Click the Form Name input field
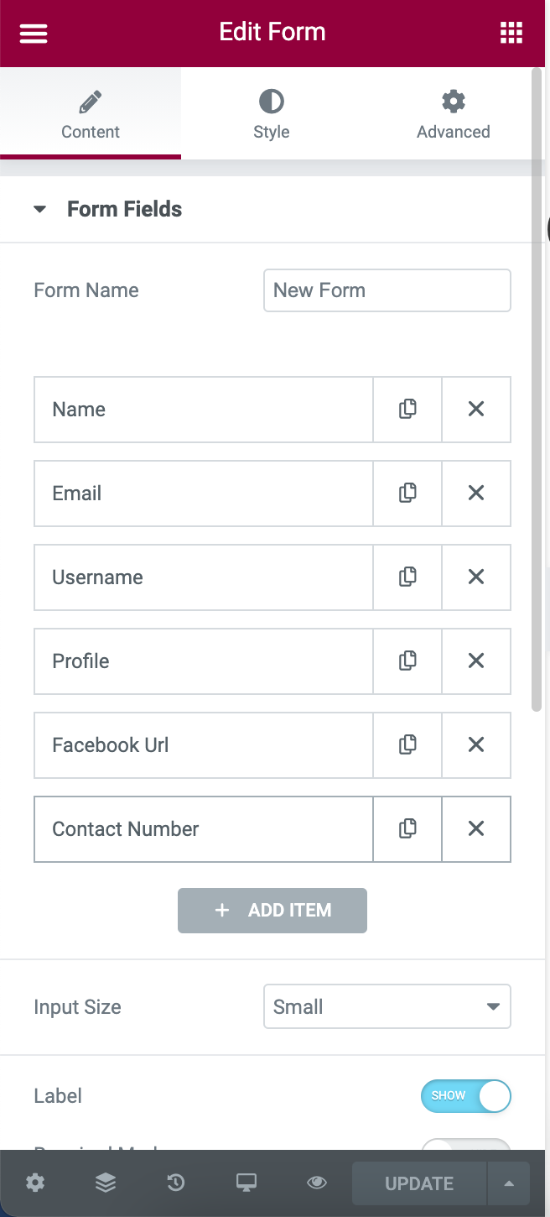 [387, 290]
